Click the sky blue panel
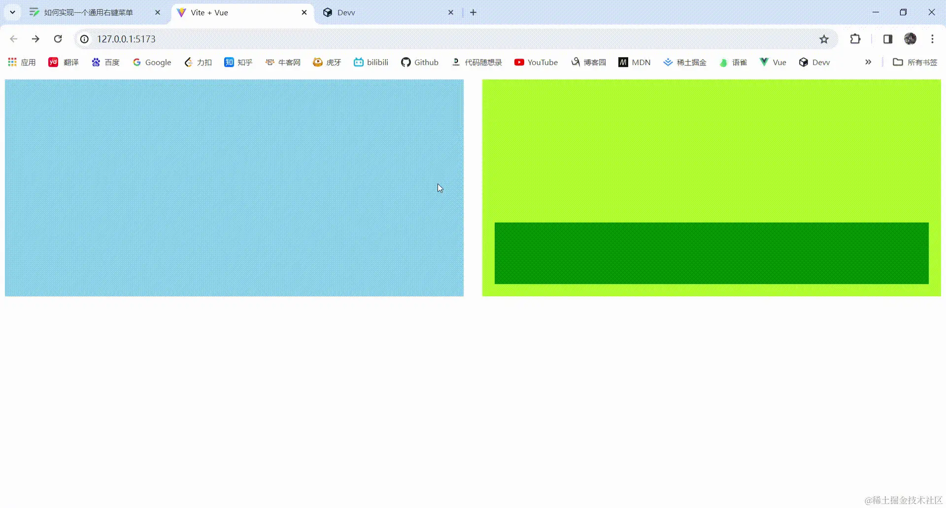Viewport: 946px width, 508px height. point(234,188)
